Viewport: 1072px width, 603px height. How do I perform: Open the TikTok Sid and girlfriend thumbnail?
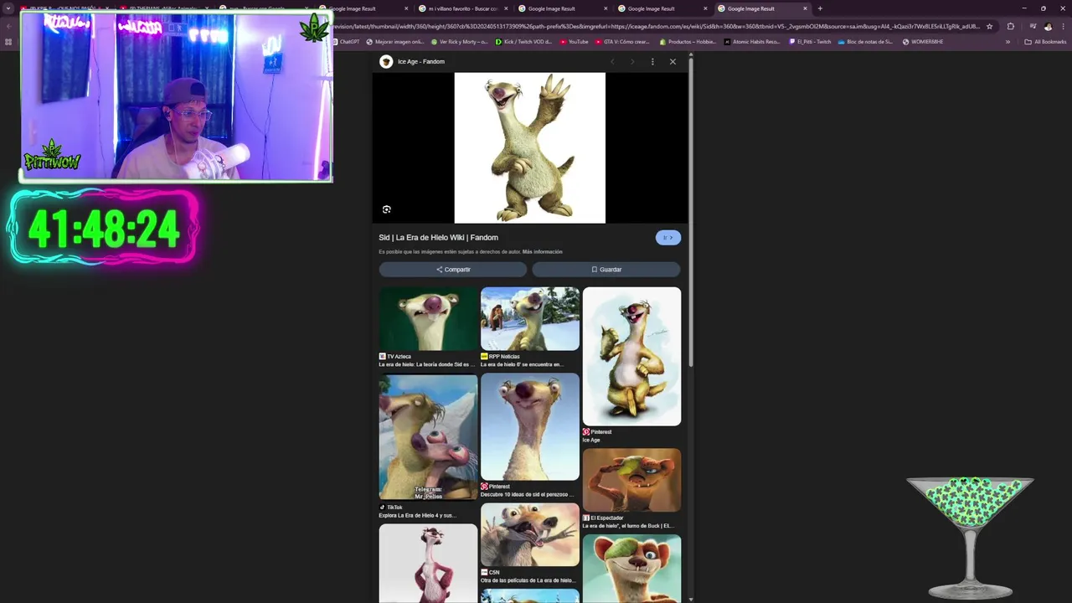pos(428,437)
